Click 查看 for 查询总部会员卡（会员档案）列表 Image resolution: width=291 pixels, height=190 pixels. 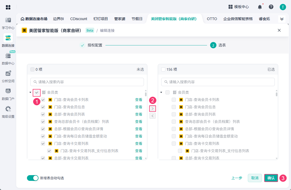(139, 122)
